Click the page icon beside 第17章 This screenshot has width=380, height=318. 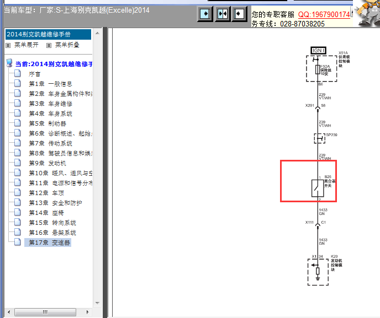click(18, 241)
